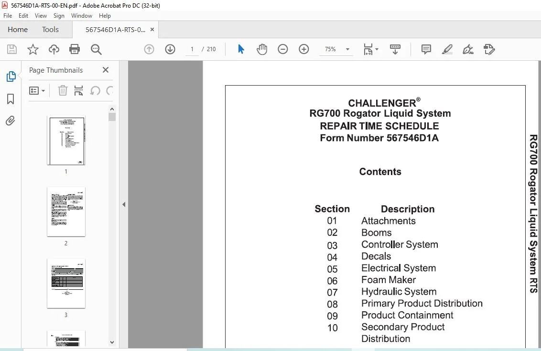Click the thumbnails panel scrollbar thumb
Screen dimensions: 541x351
[x=112, y=117]
